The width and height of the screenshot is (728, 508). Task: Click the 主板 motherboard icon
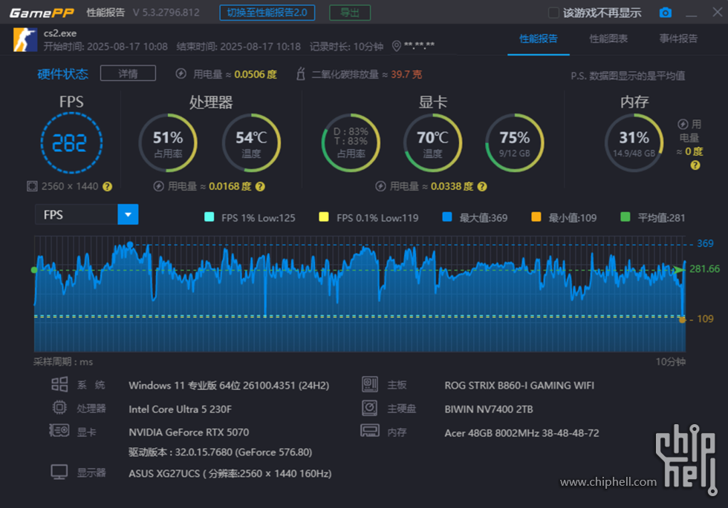(x=370, y=384)
